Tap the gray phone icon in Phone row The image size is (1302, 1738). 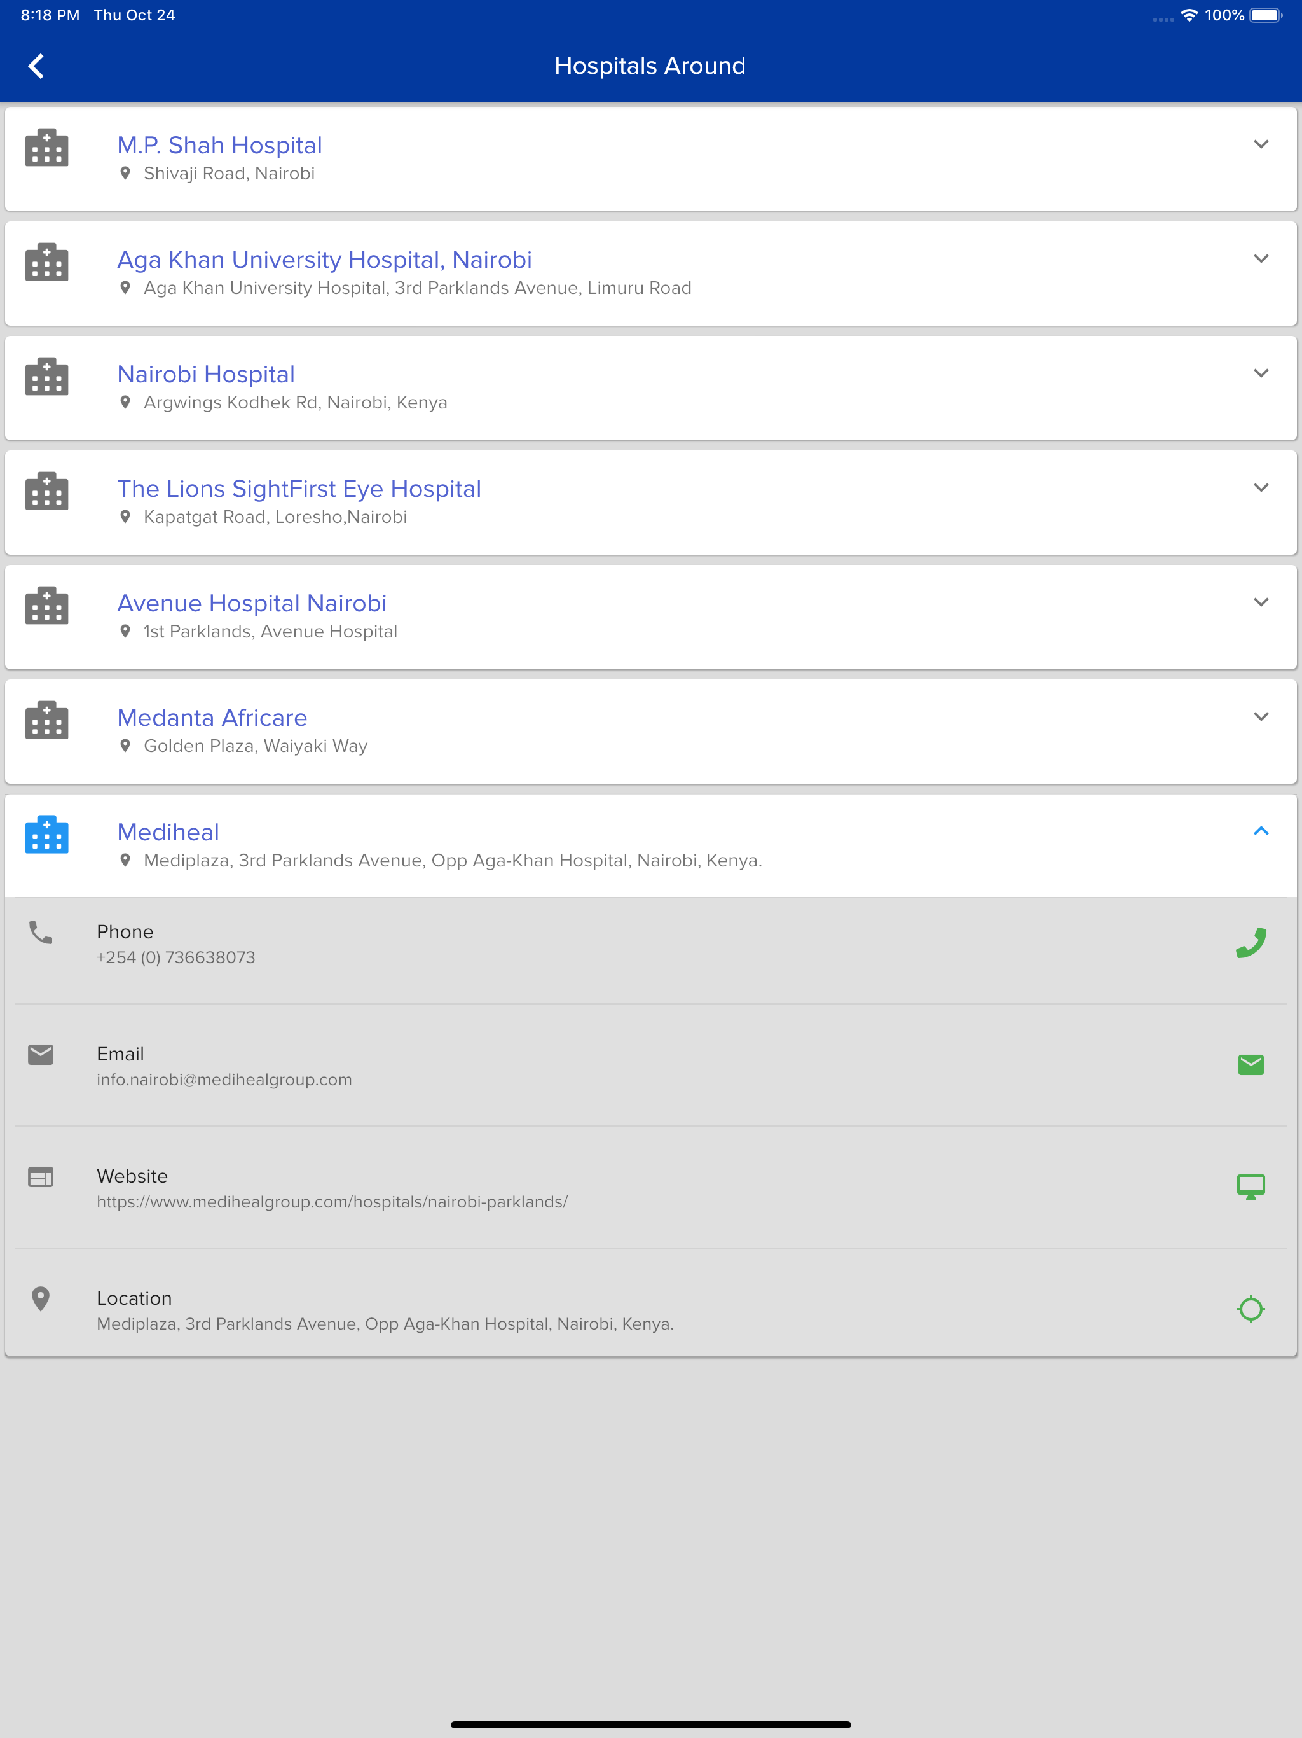(x=41, y=933)
